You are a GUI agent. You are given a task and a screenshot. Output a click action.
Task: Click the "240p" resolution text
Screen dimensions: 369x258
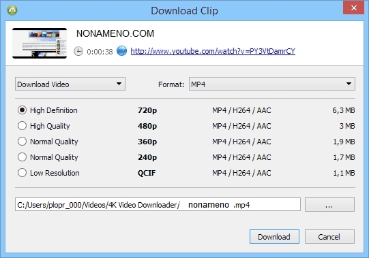pos(147,157)
